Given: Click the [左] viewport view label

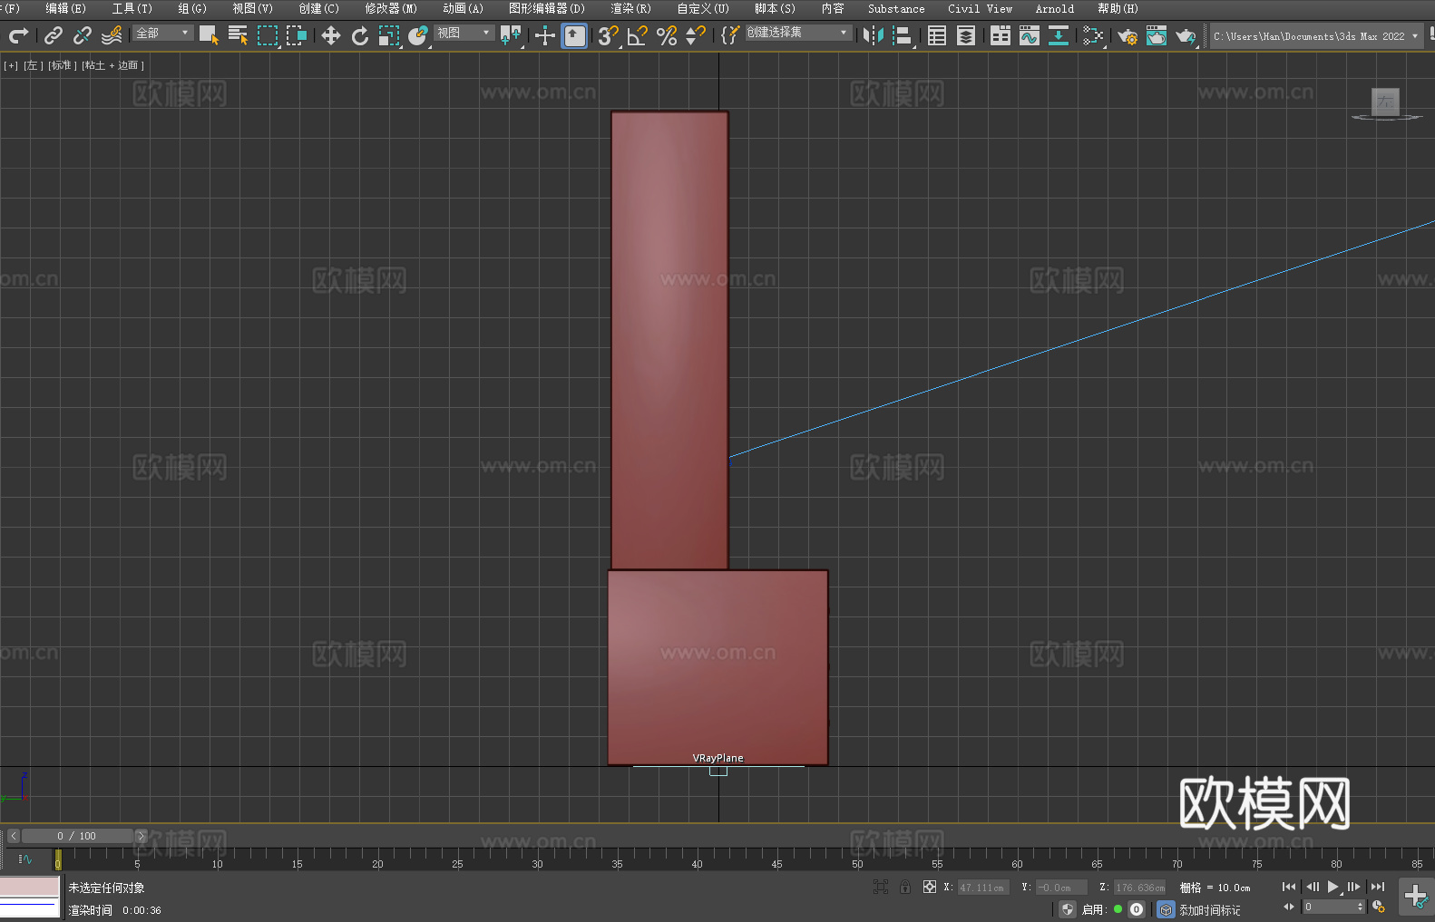Looking at the screenshot, I should click(32, 65).
